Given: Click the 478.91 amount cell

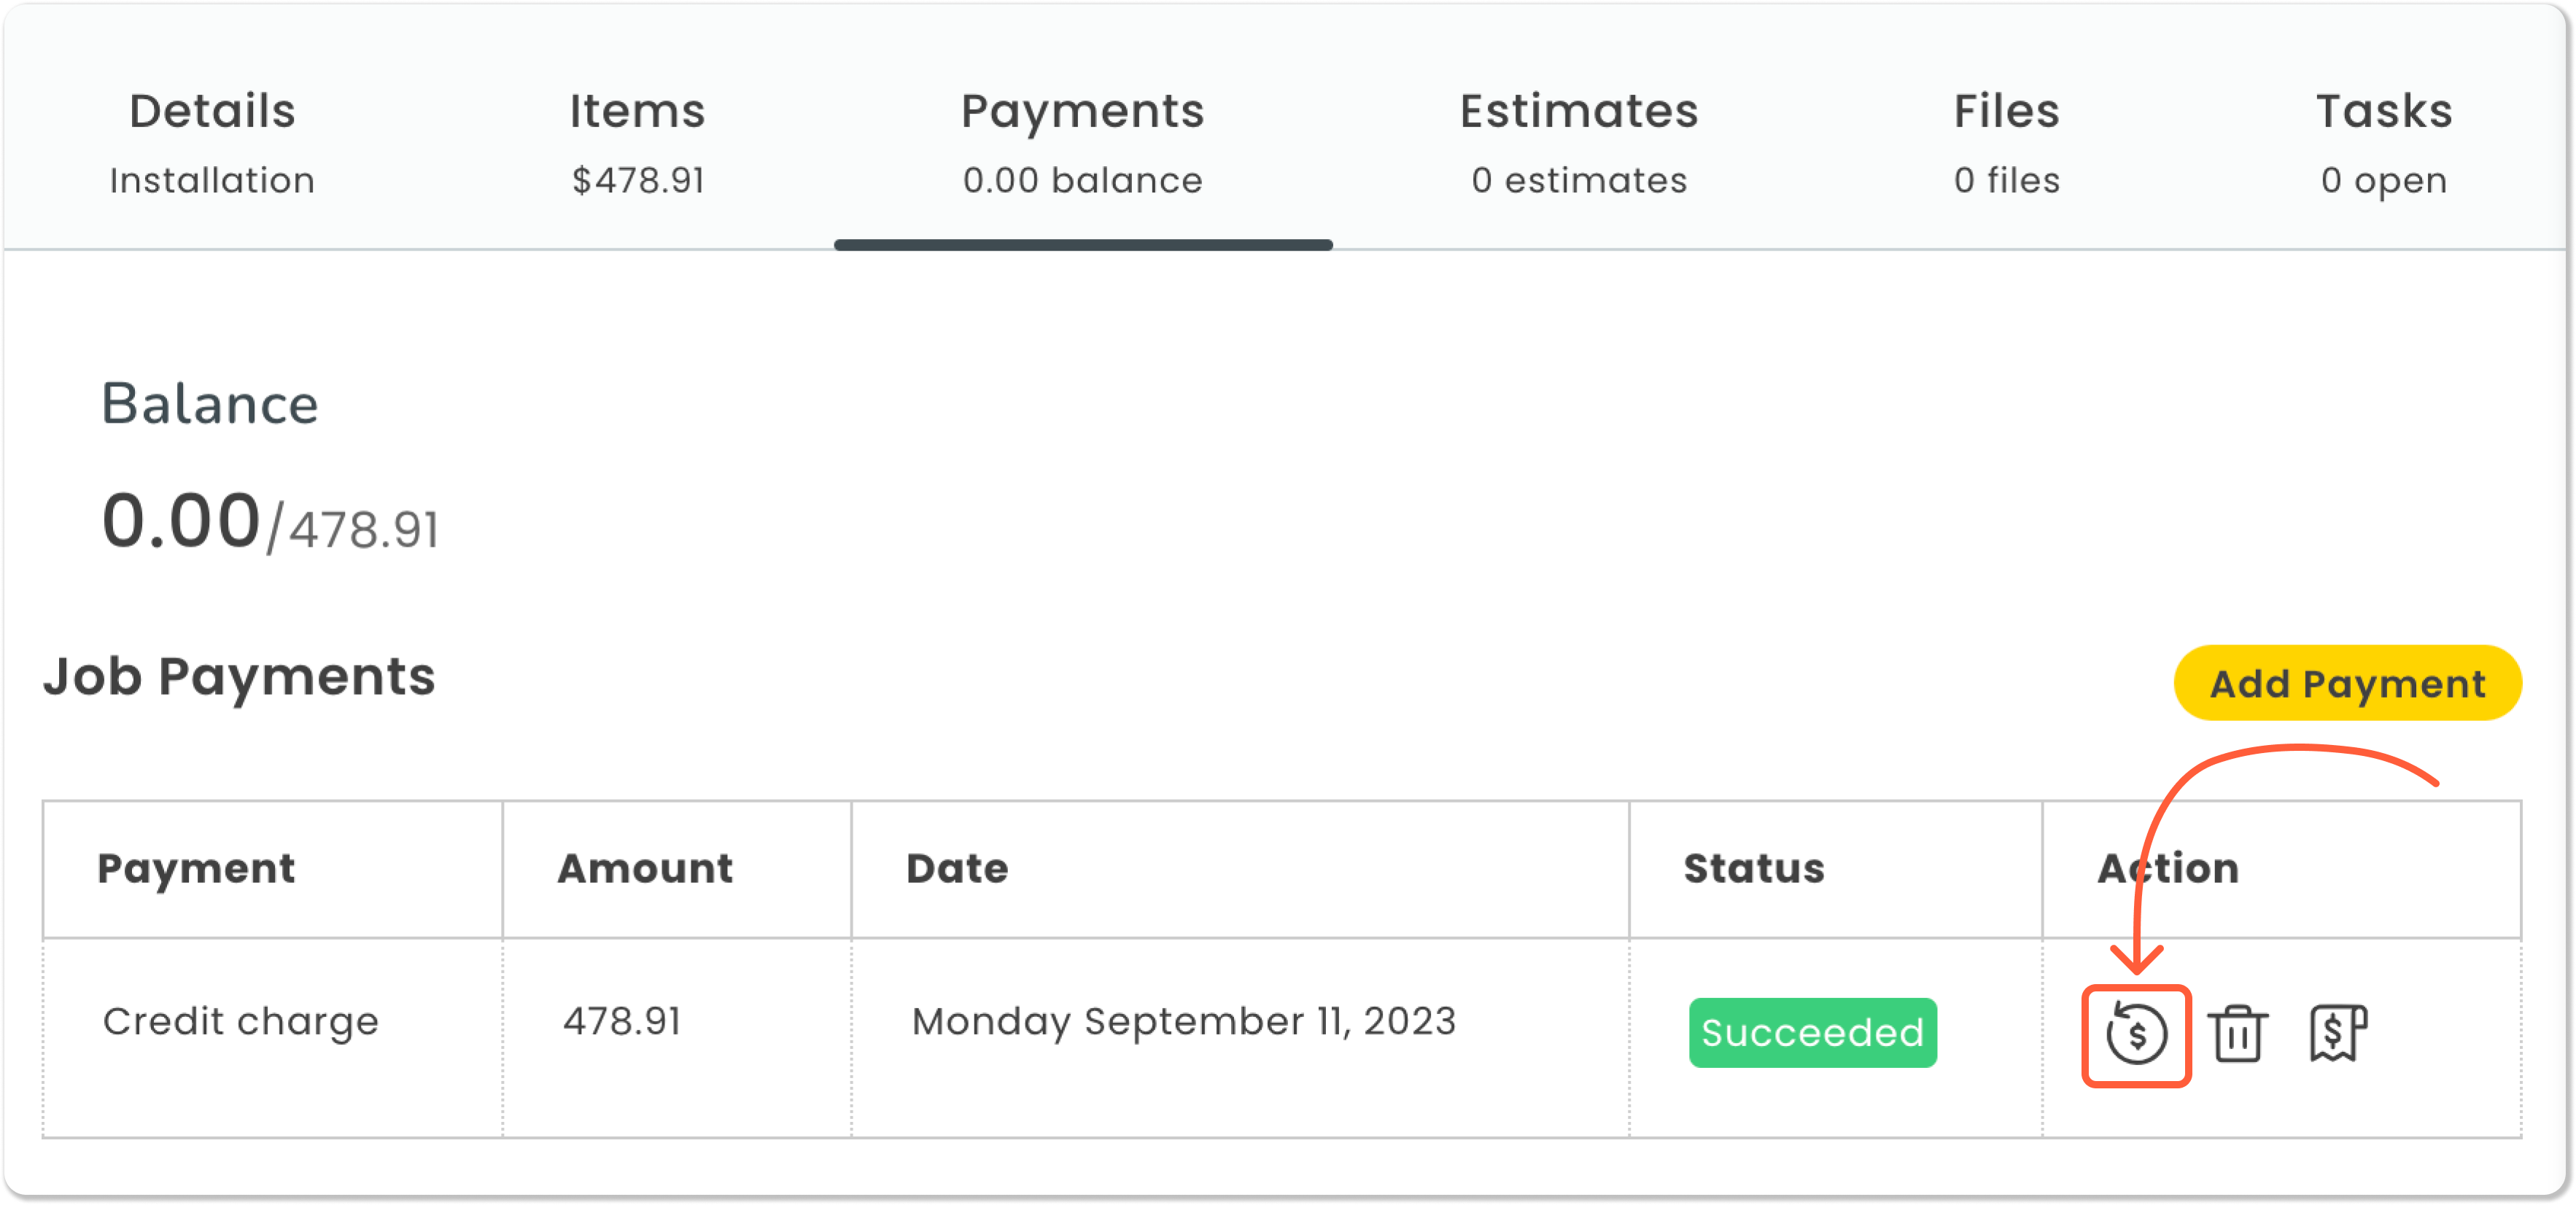Looking at the screenshot, I should tap(621, 1021).
